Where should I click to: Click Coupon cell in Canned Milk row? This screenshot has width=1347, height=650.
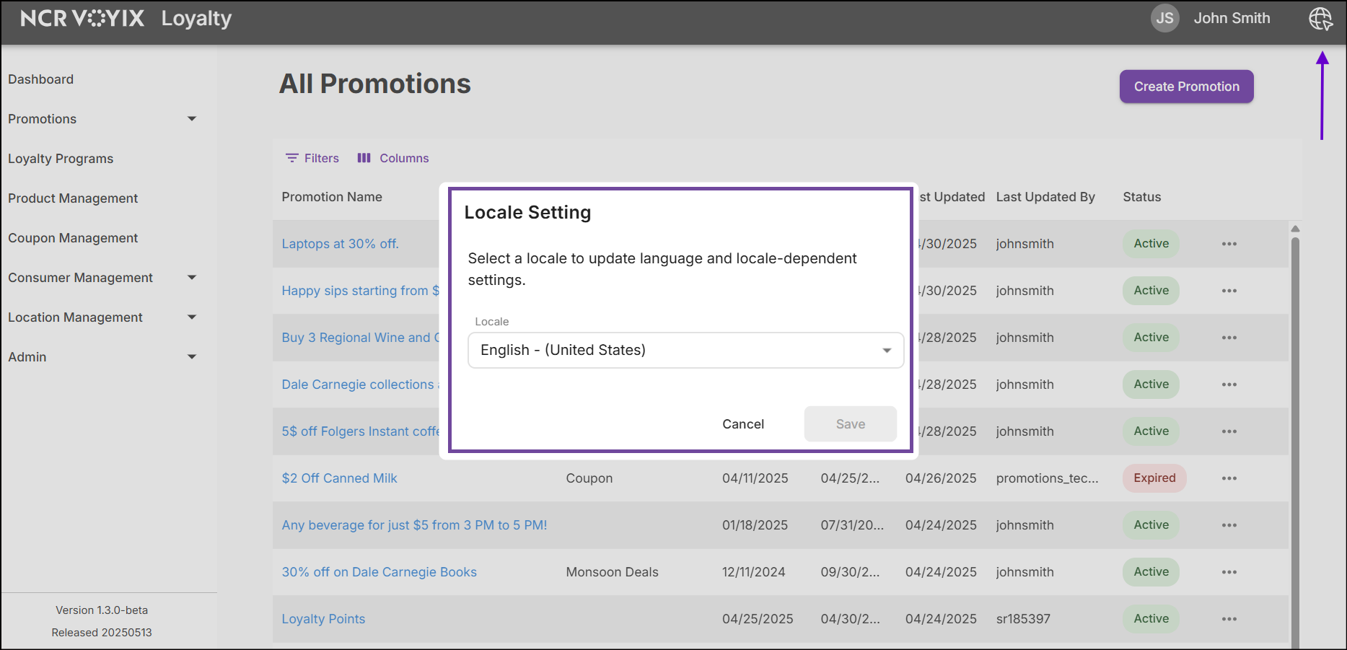pyautogui.click(x=589, y=478)
